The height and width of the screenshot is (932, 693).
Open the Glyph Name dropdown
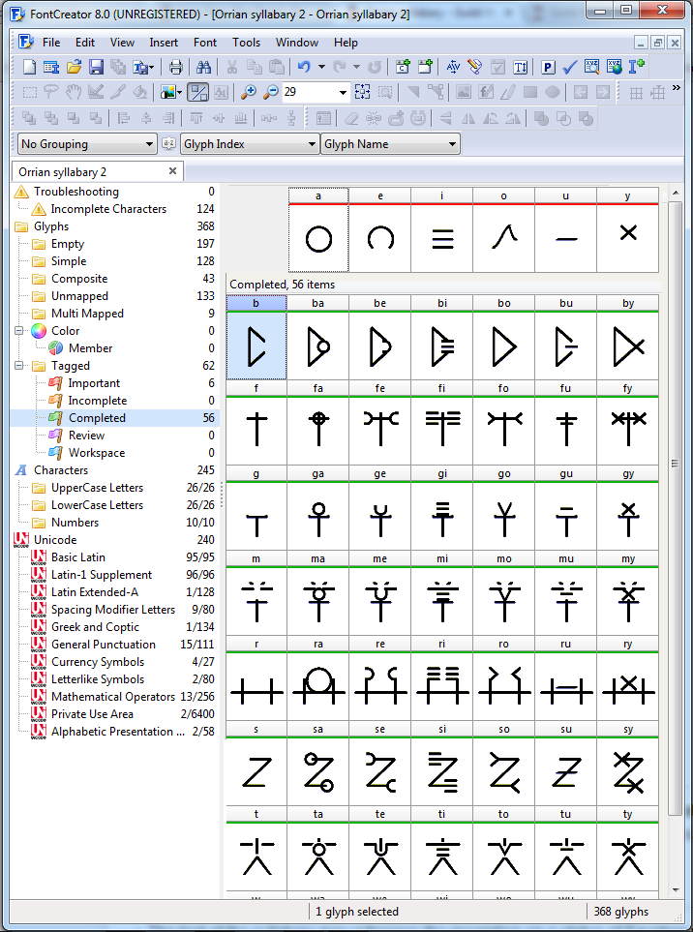point(390,144)
